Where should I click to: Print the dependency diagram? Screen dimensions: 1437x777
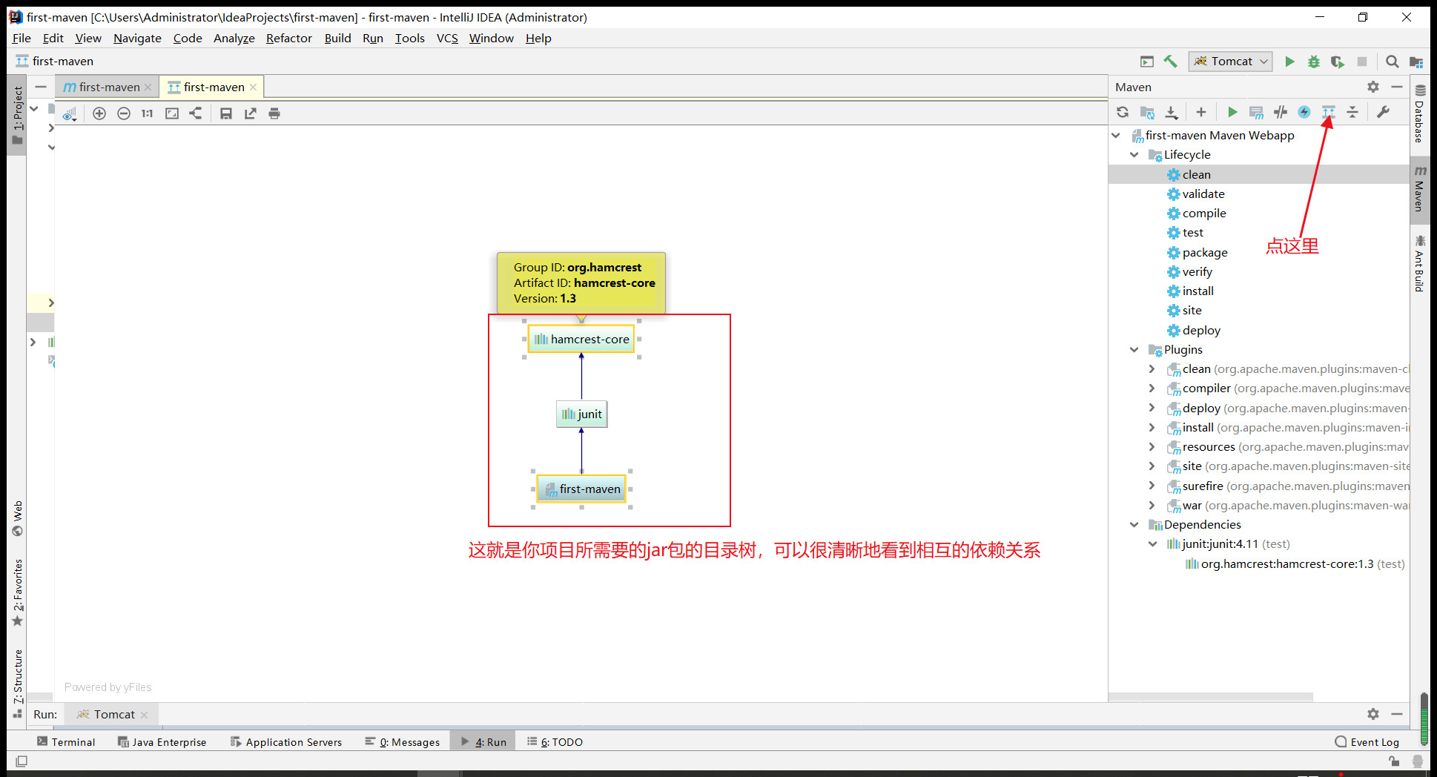tap(274, 113)
